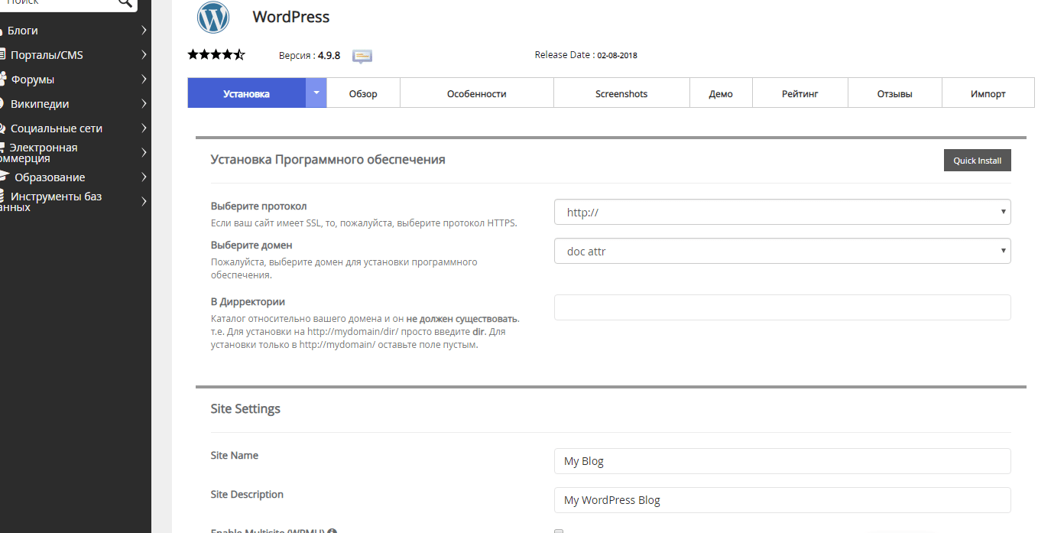Click the В Дирректории input field
Viewport: 1038px width, 533px height.
(x=782, y=307)
